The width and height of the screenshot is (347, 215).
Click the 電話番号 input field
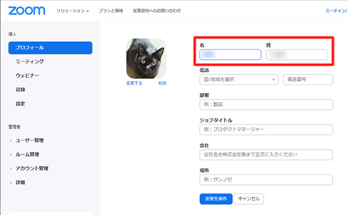coord(308,79)
